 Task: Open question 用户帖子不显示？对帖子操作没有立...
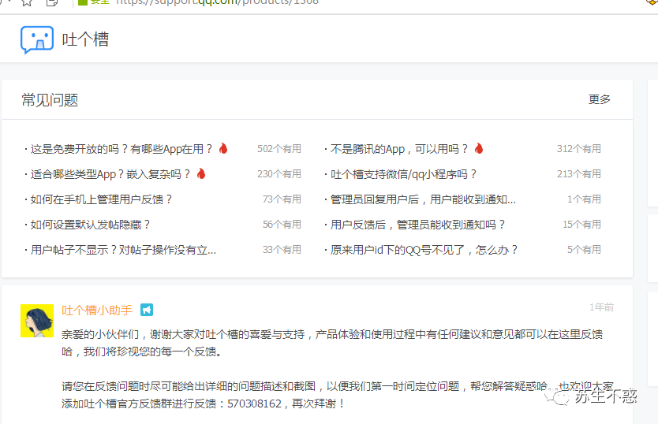[x=123, y=250]
